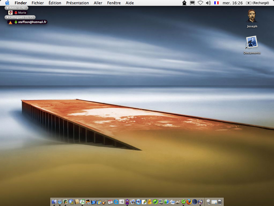
Task: Click the orange Buddha avatar of steffzen
Action: point(10,22)
